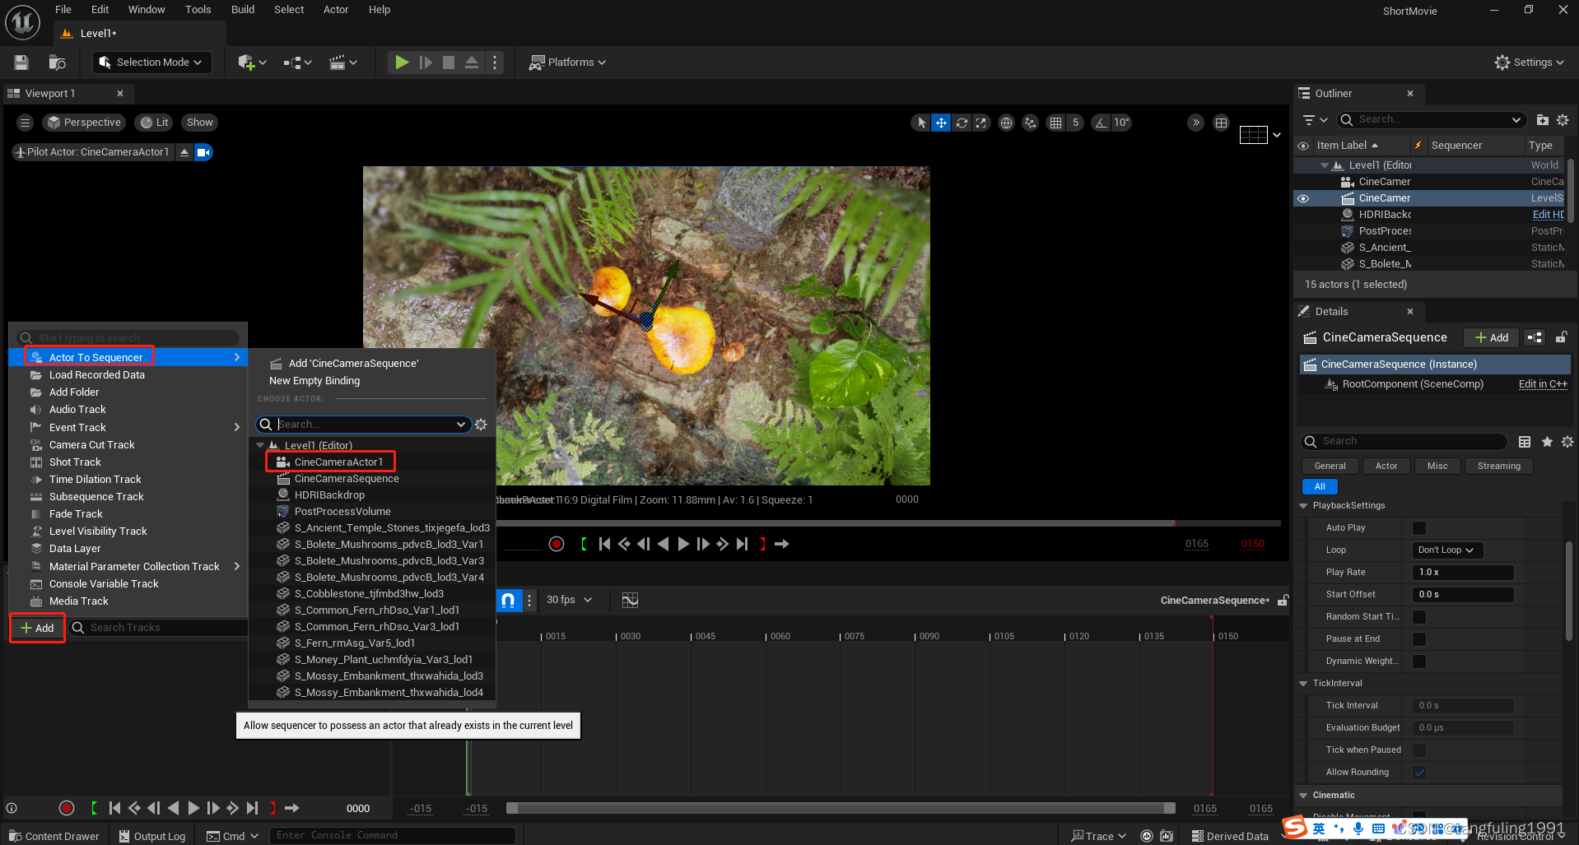1579x845 pixels.
Task: Enable the Pause at End checkbox
Action: (1419, 639)
